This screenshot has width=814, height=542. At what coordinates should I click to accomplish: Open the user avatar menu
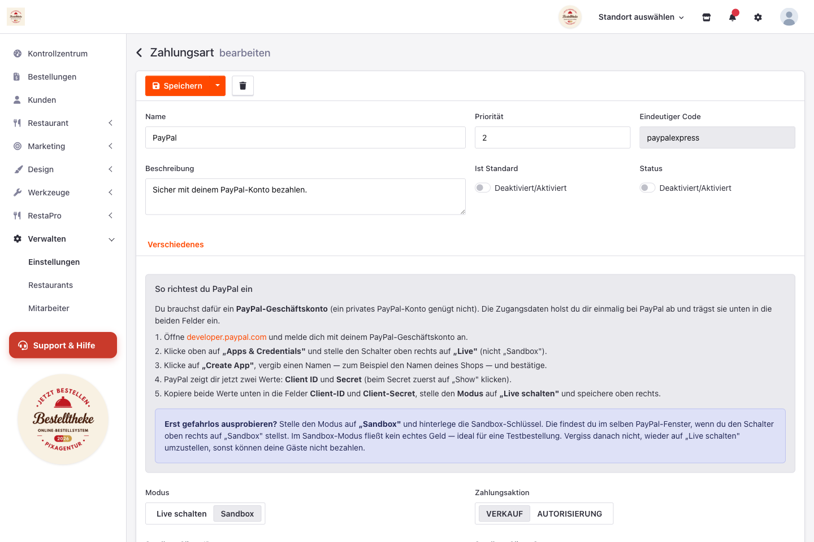coord(789,17)
